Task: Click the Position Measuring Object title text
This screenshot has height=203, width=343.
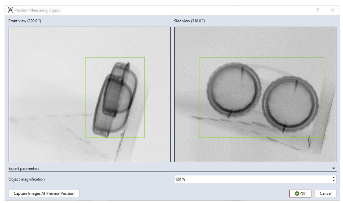Action: coord(37,10)
